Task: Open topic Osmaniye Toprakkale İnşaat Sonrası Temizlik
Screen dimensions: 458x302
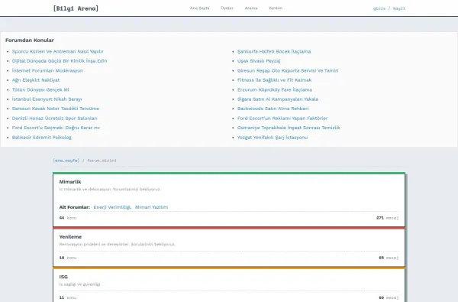Action: click(289, 128)
